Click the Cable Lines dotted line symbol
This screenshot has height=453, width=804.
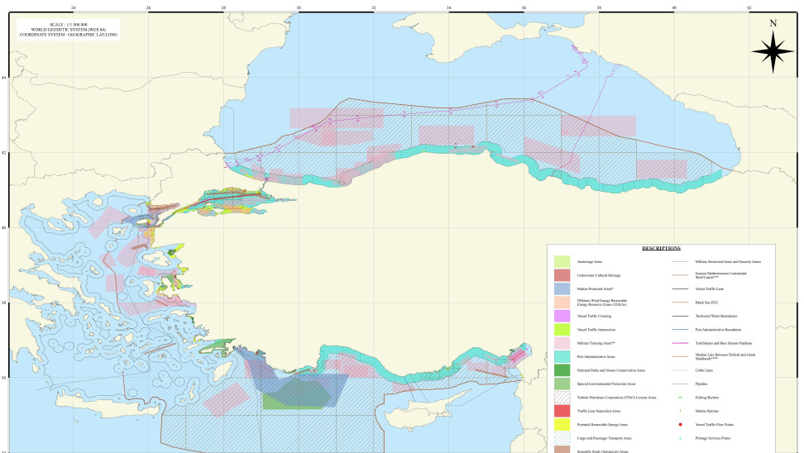pos(680,370)
